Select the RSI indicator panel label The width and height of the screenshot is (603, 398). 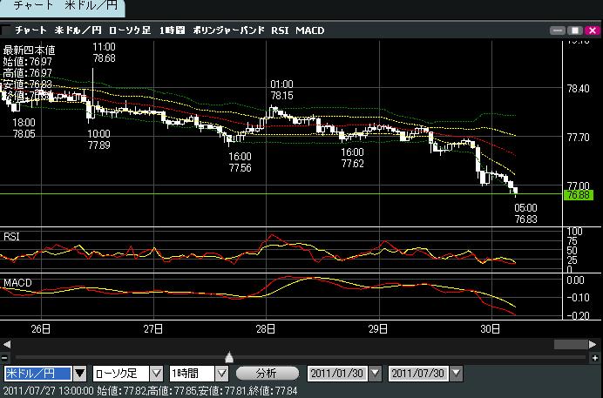tap(13, 236)
